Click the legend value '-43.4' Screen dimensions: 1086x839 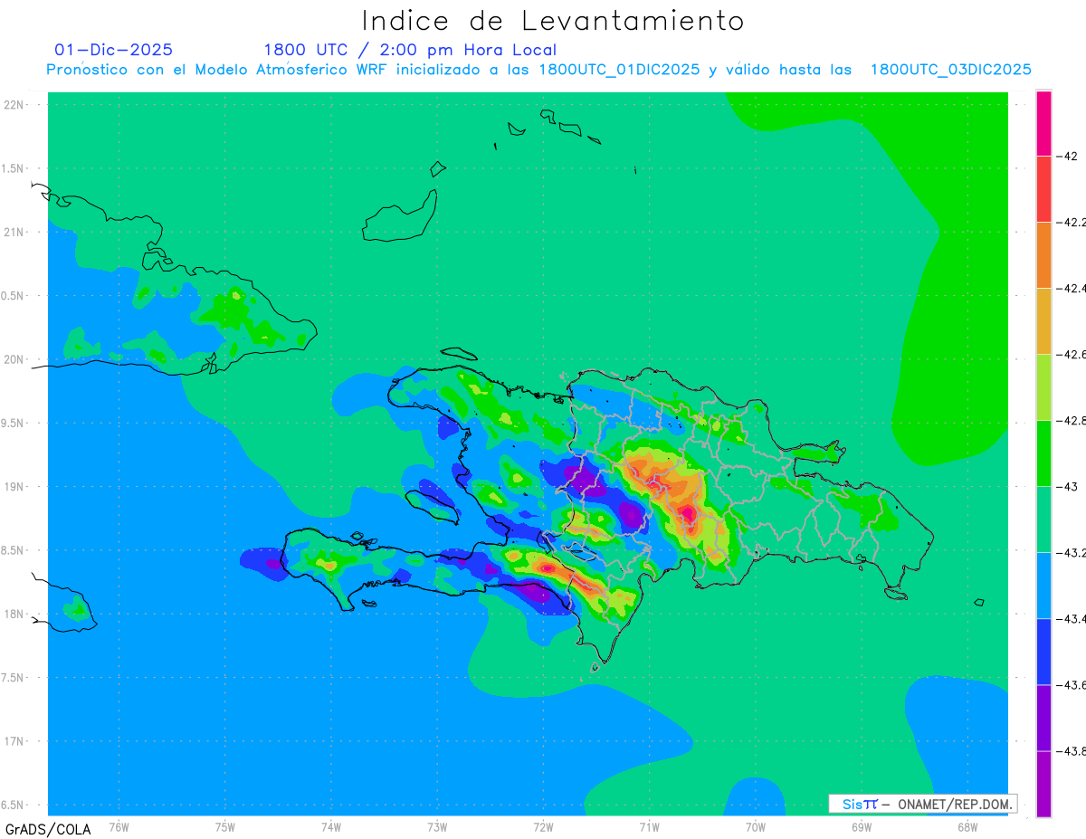(x=1072, y=619)
